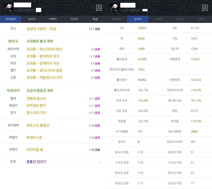
Task: Click 히트리커버리 value 961
Action: pyautogui.click(x=193, y=142)
